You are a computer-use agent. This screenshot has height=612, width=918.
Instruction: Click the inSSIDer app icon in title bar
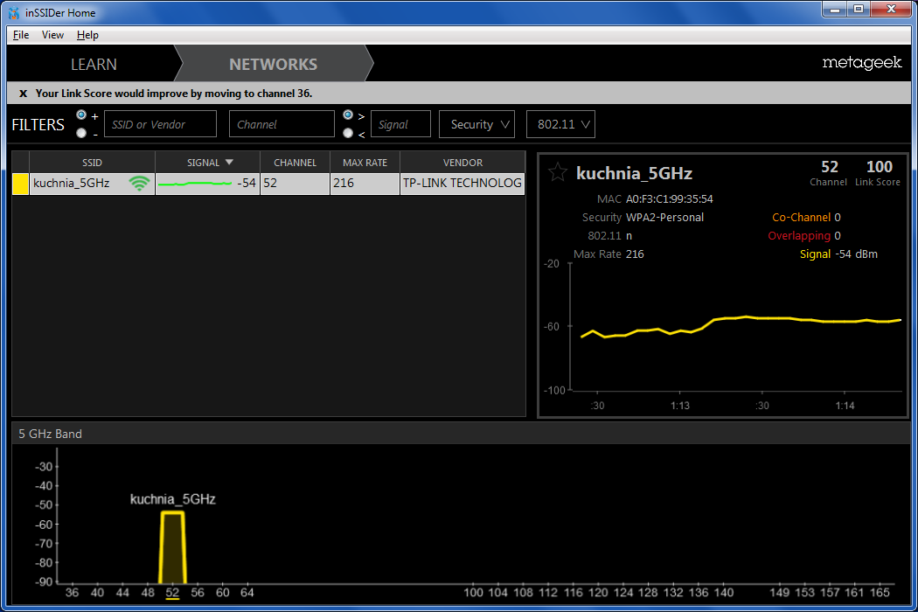[x=14, y=12]
